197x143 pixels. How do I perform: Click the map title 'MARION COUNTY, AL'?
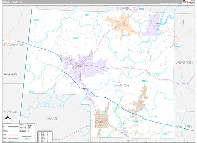pyautogui.click(x=12, y=2)
